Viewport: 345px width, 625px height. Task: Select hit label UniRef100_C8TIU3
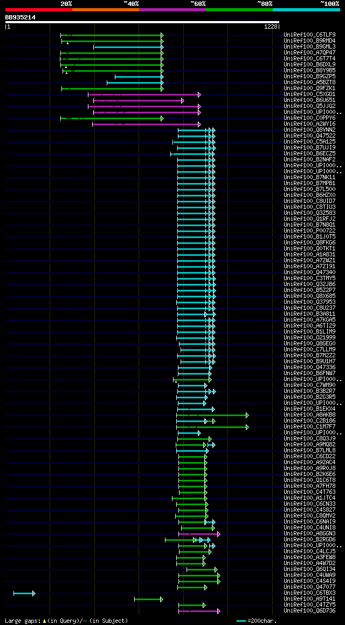(x=309, y=207)
